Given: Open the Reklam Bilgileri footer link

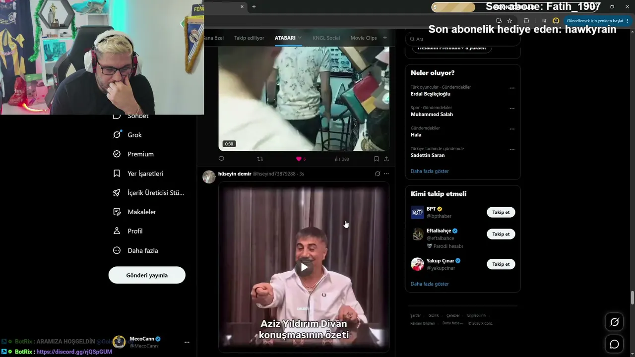Looking at the screenshot, I should pos(422,323).
